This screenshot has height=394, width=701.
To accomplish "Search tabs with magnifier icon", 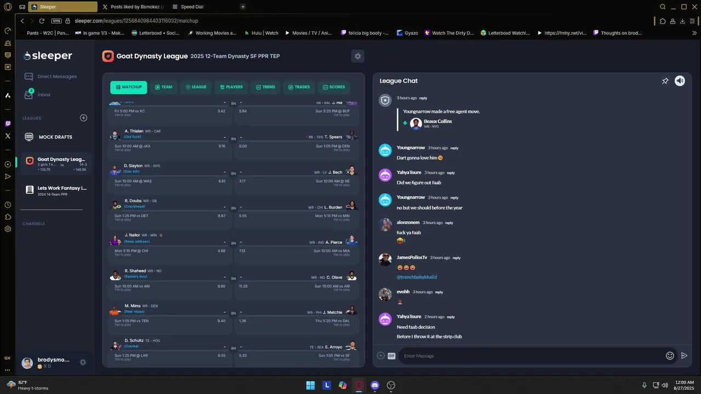I will coord(663,7).
